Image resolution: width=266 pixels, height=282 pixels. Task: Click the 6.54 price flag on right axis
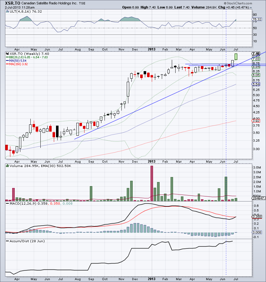(256, 66)
